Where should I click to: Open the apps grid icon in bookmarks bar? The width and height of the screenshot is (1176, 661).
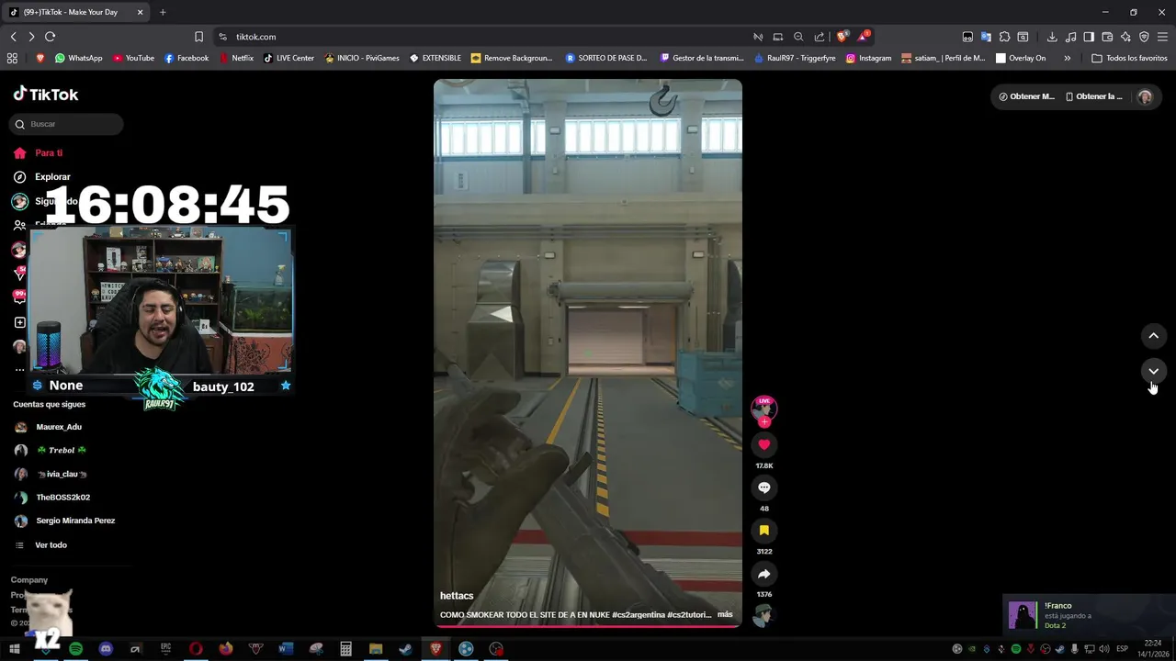coord(12,58)
